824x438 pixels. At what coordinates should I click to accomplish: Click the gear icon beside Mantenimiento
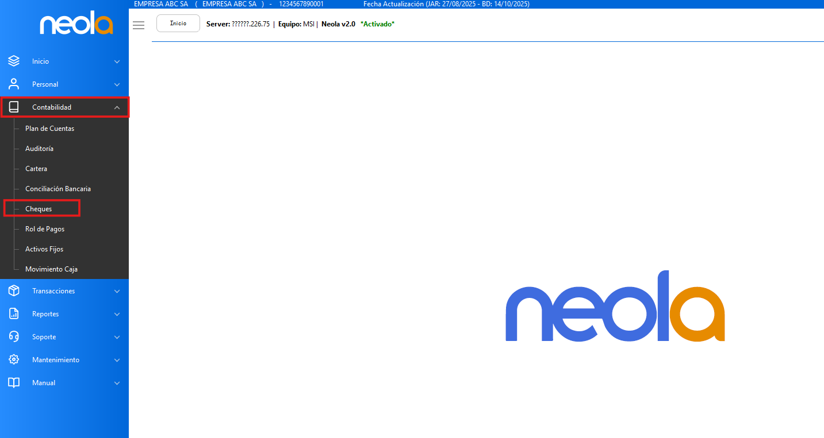point(14,360)
